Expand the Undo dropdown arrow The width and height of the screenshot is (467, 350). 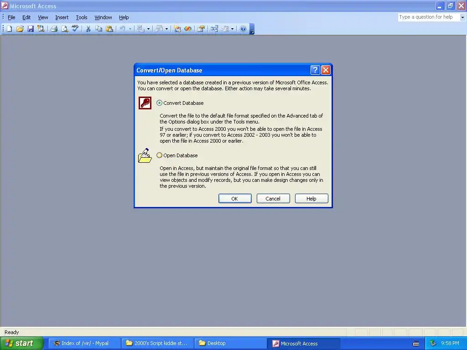click(x=130, y=29)
